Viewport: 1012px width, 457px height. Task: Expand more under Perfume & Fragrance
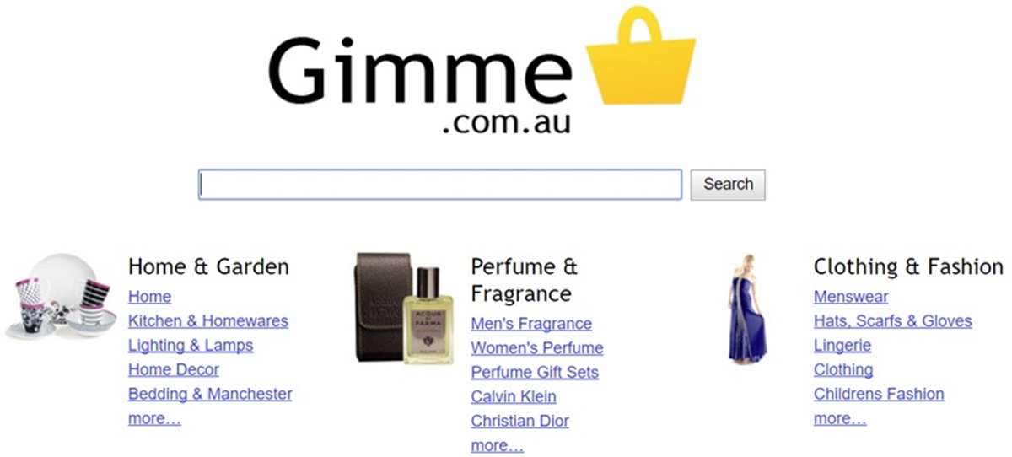(x=497, y=445)
